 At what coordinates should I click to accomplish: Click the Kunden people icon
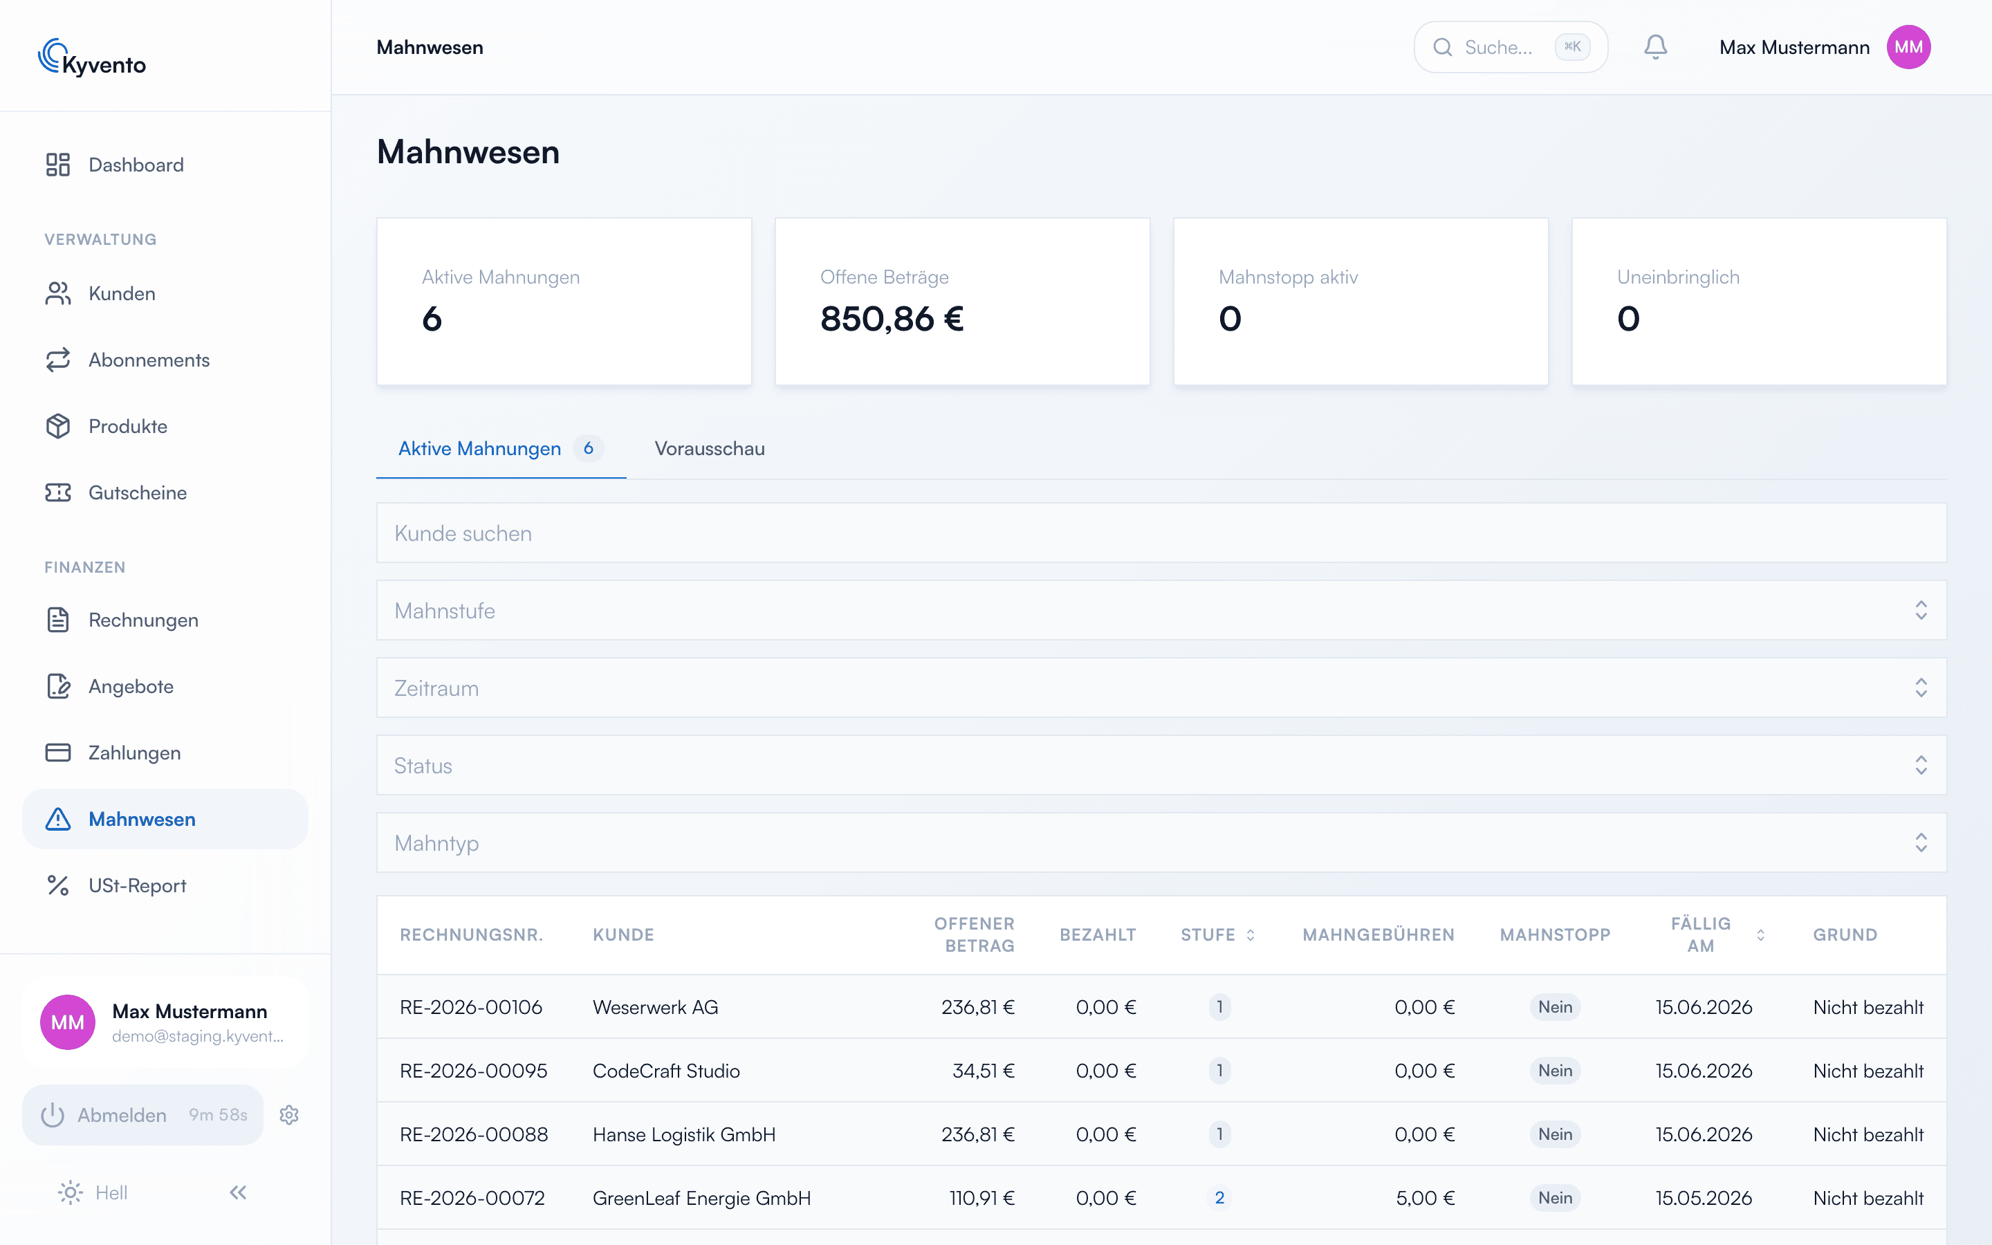click(57, 293)
